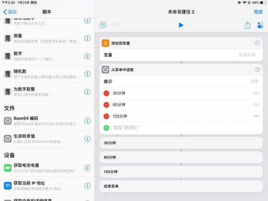This screenshot has width=268, height=201.
Task: Edit the 120分钟 menu item text
Action: (120, 116)
